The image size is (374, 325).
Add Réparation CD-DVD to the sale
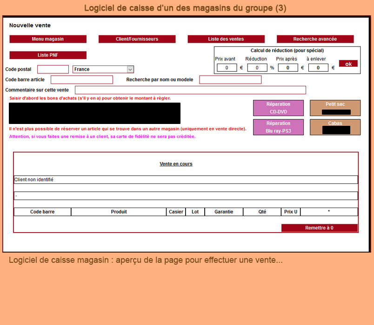[278, 108]
